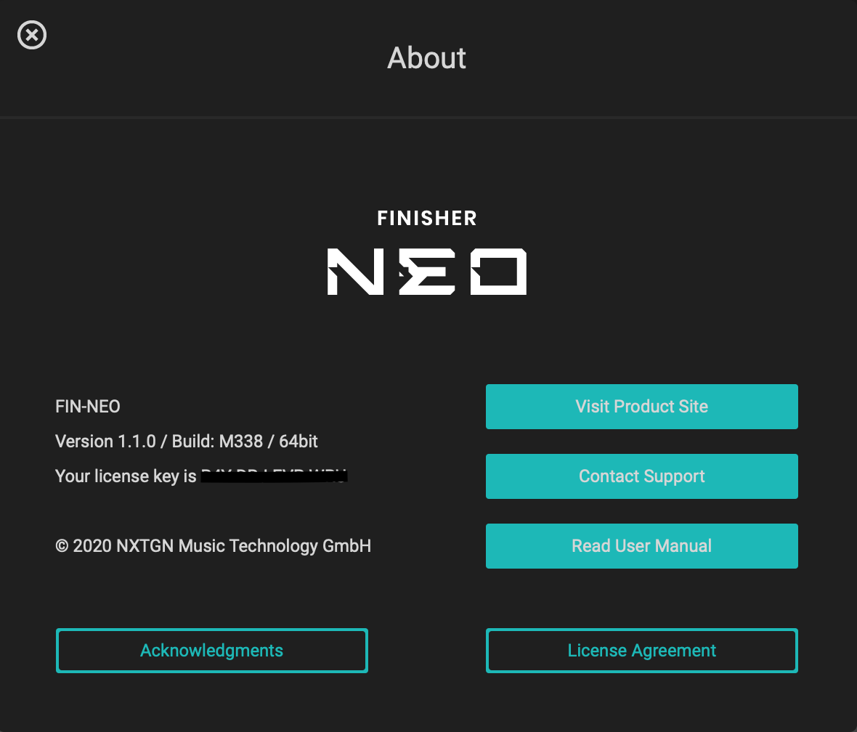Click the NEO logo graphic
Screen dimensions: 857x732
pyautogui.click(x=427, y=272)
